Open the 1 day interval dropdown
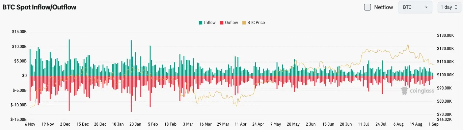Screen dimensions: 463x130 [450, 7]
